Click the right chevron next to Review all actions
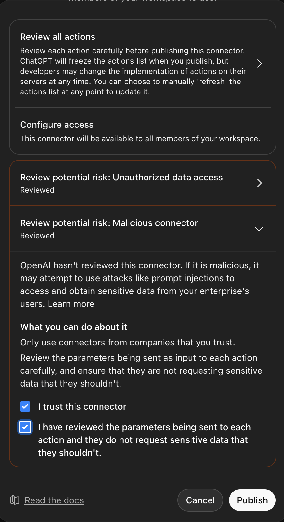Screen dimensions: 284x522 (x=259, y=64)
